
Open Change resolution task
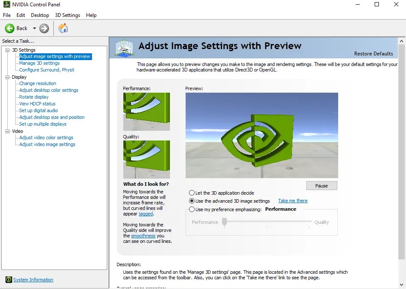pos(38,83)
